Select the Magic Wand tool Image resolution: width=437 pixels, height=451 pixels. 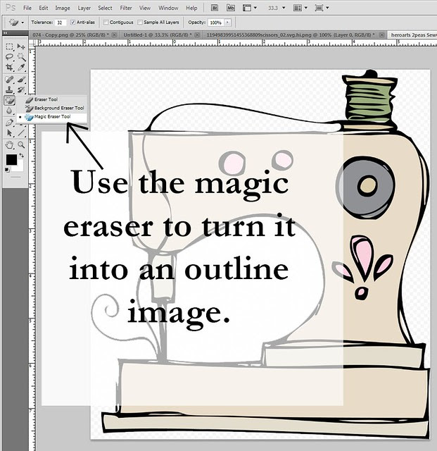(x=21, y=56)
